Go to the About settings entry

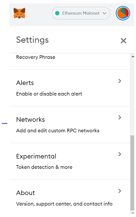pos(70,197)
